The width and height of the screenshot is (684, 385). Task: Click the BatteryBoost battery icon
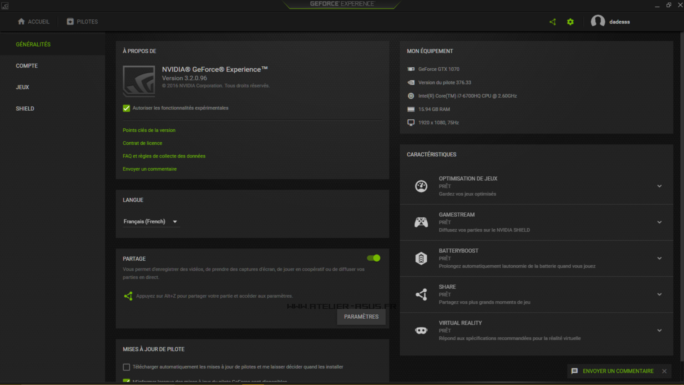[x=421, y=258]
